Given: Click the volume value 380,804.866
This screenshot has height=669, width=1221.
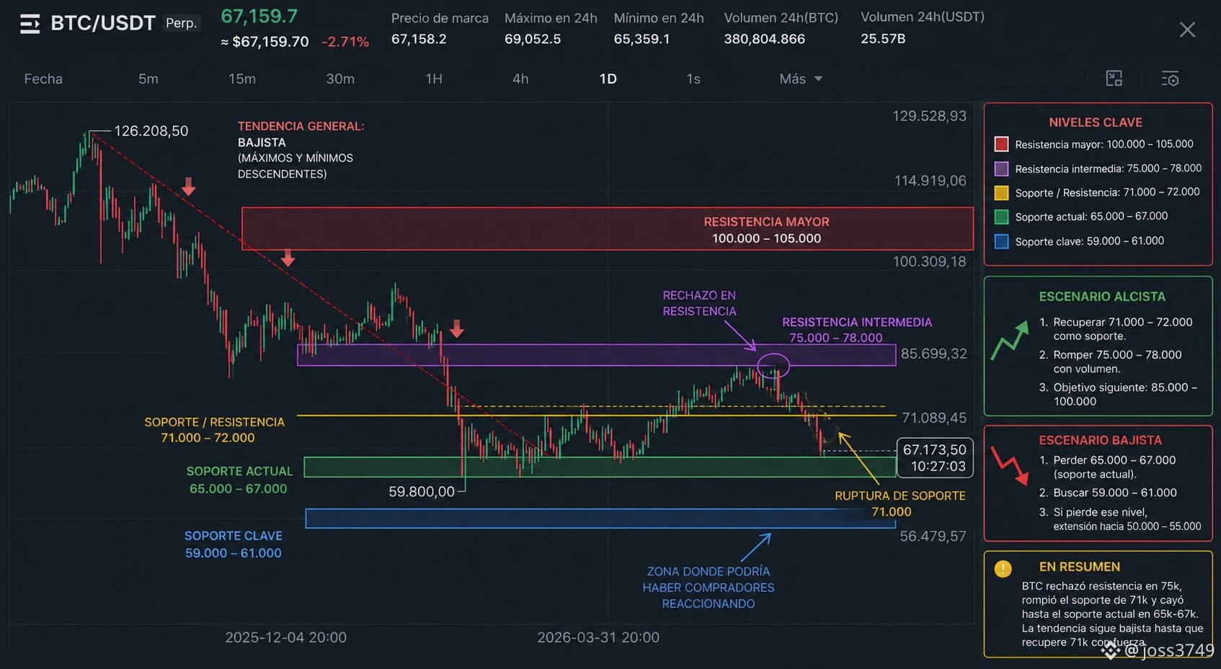Looking at the screenshot, I should 764,39.
